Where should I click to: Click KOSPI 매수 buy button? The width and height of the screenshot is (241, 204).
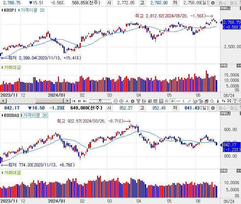click(223, 3)
